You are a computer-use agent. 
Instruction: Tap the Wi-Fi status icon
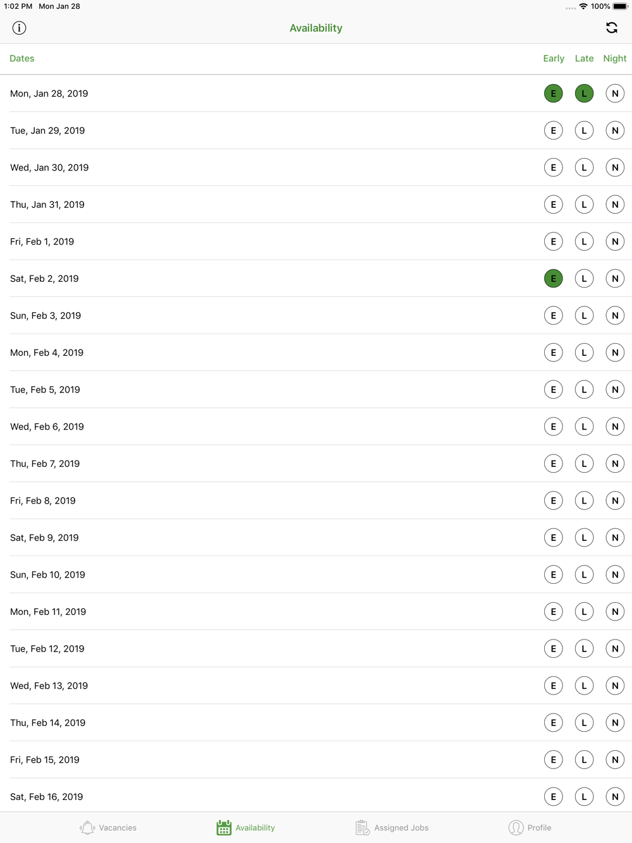(583, 6)
